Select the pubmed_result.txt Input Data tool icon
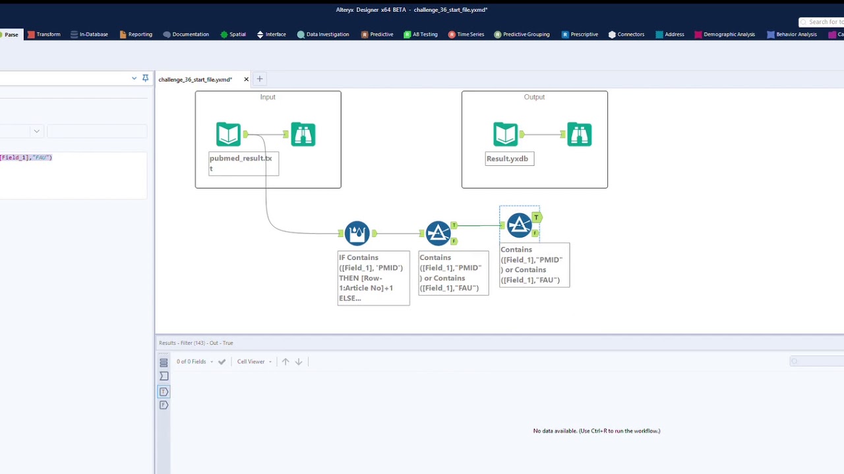Screen dimensions: 844x474 point(228,134)
